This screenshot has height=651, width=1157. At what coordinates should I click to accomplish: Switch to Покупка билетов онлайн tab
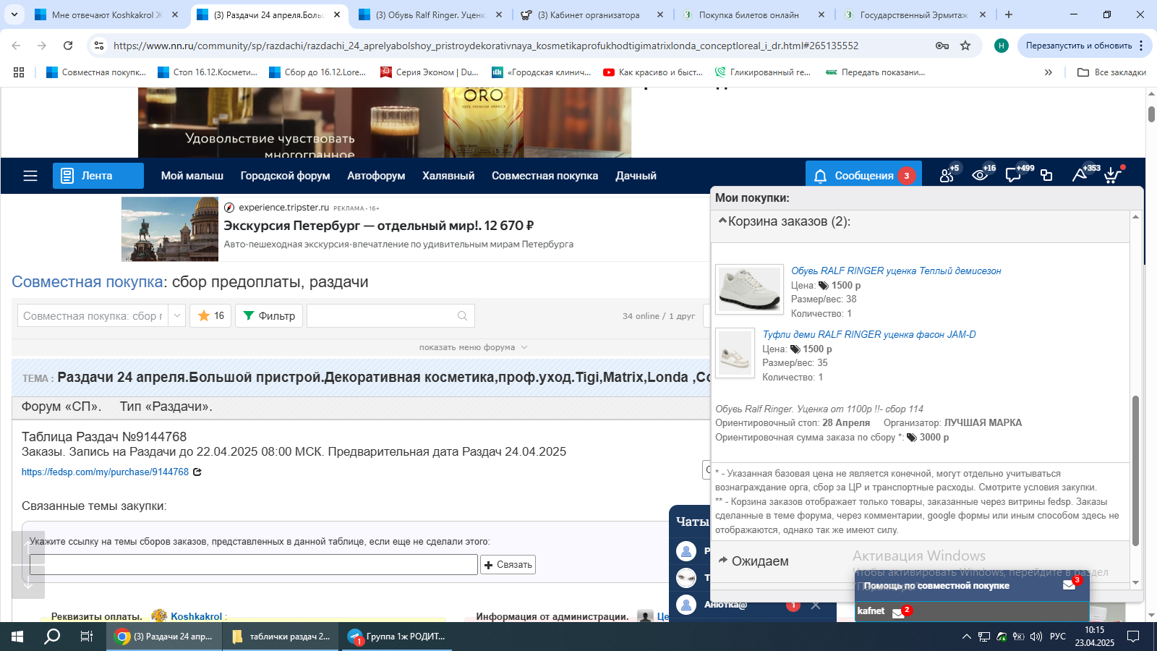tap(753, 14)
